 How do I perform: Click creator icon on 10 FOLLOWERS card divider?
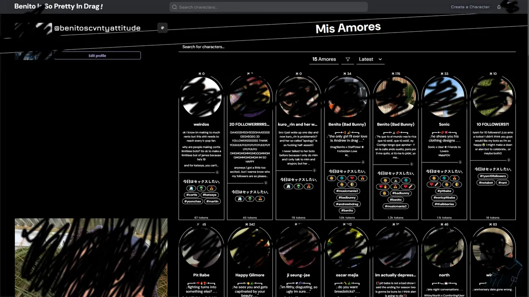pos(509,161)
